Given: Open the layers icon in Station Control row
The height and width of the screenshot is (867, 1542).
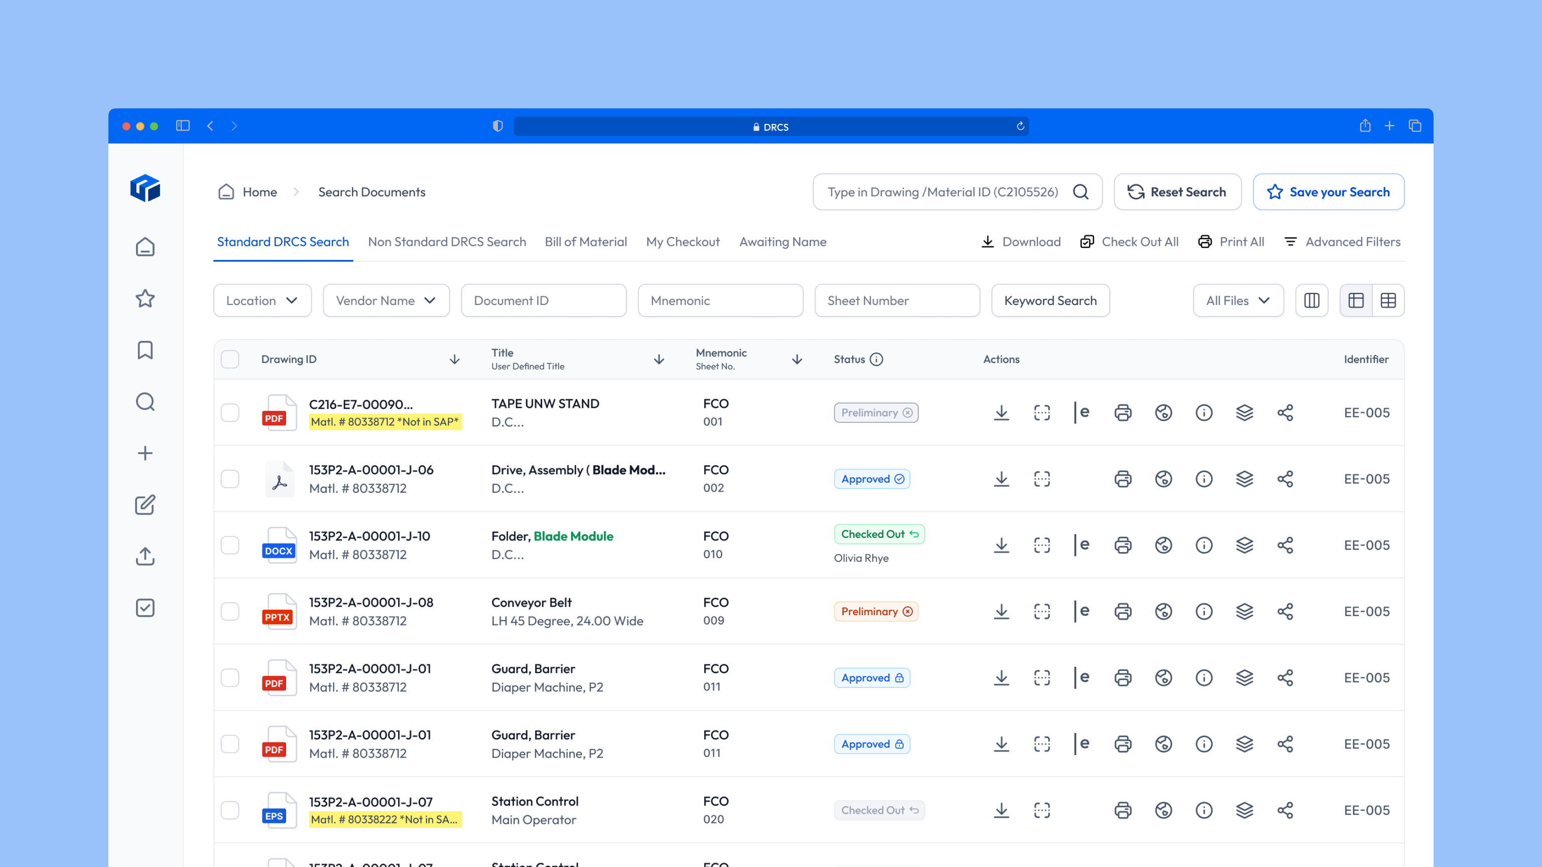Looking at the screenshot, I should pos(1244,810).
